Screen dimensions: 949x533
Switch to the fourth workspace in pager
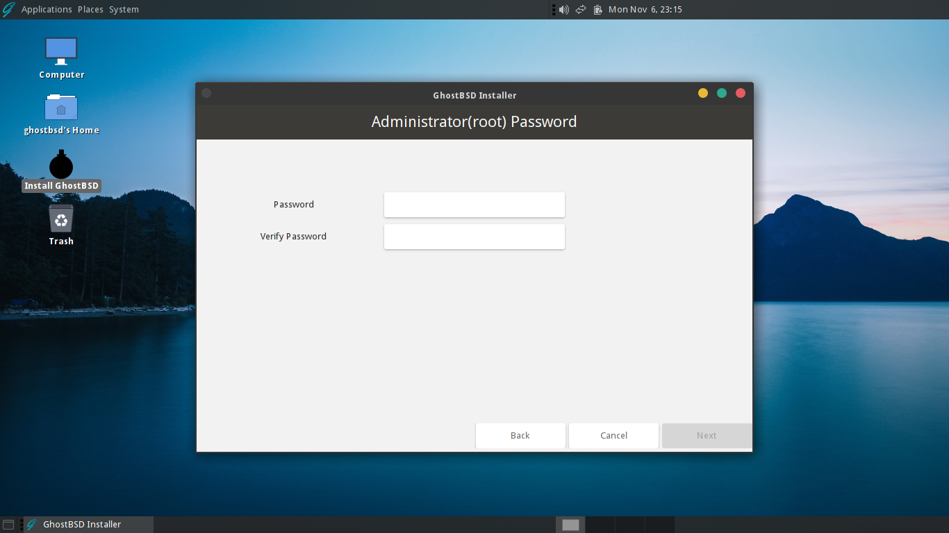tap(660, 525)
